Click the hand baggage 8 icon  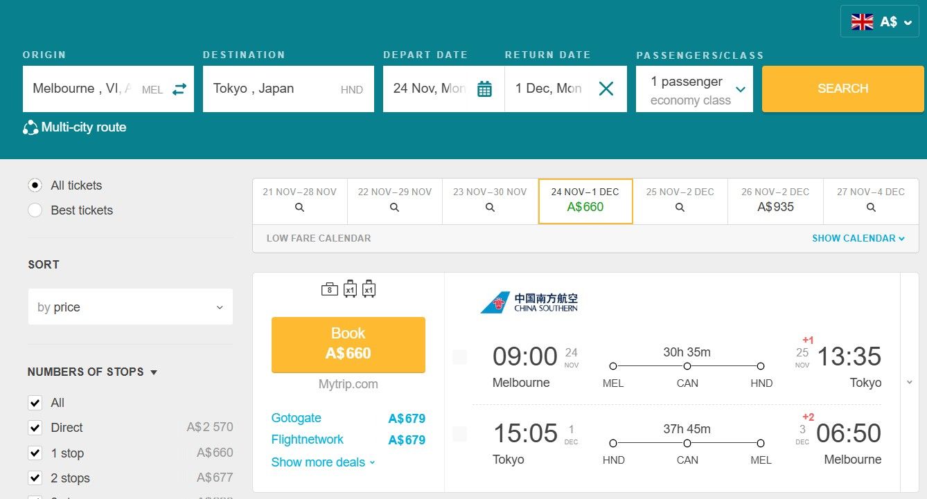click(330, 289)
